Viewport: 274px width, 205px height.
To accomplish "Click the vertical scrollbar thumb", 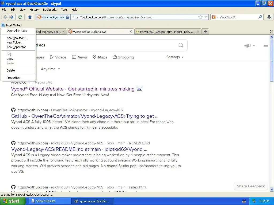I will coord(272,60).
